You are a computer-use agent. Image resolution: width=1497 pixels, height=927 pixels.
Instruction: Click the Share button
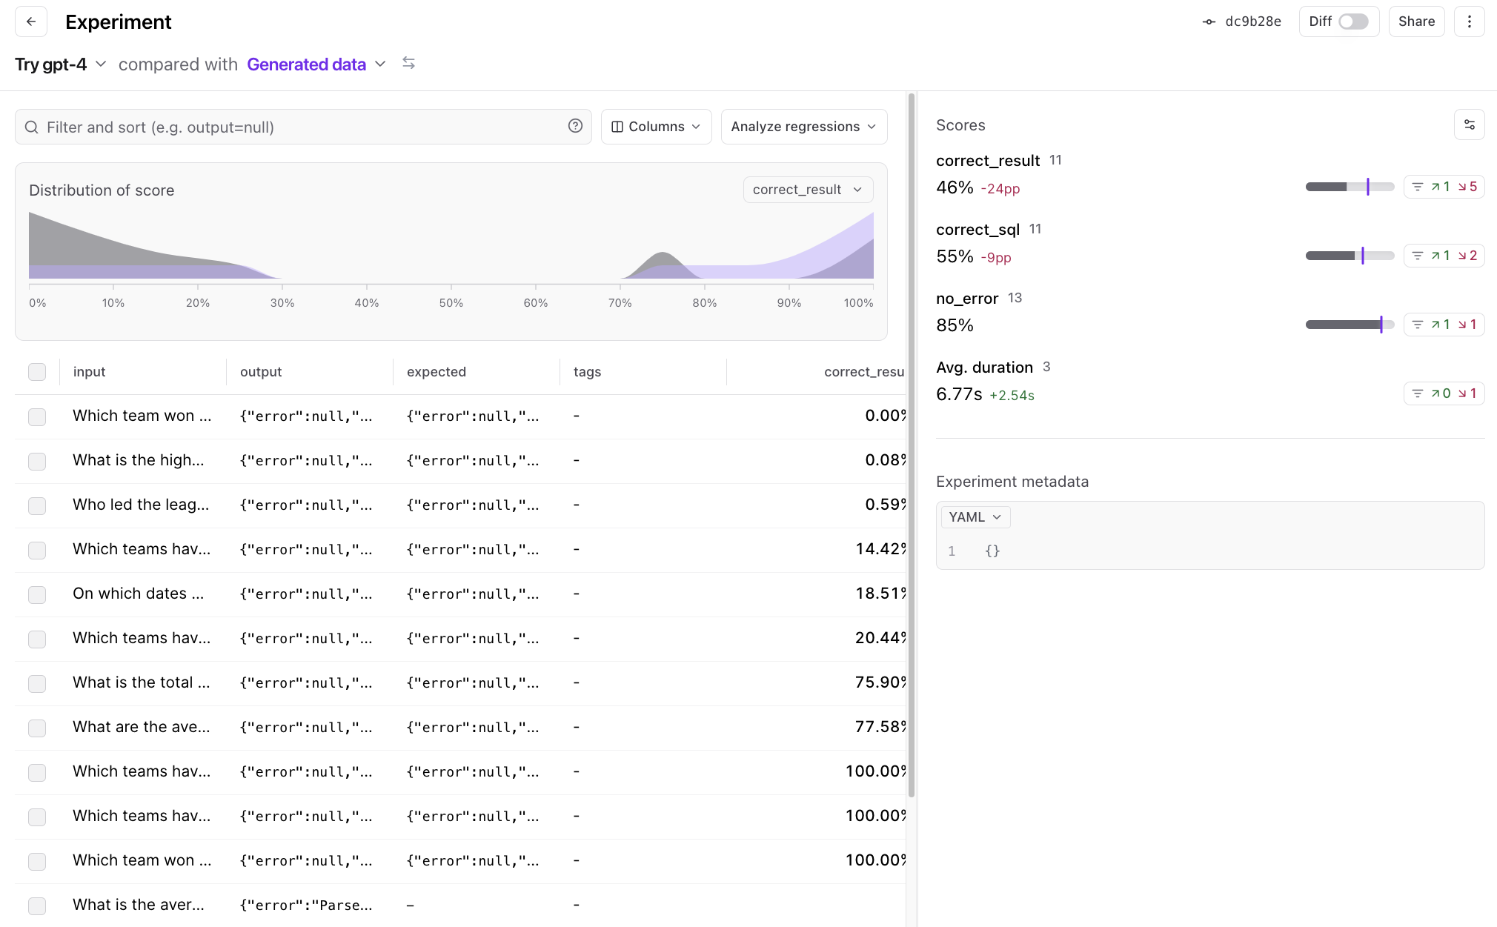1416,21
